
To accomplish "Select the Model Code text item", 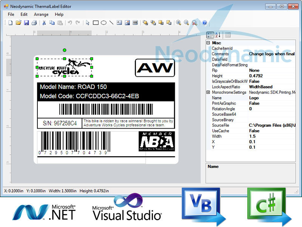I will click(89, 96).
